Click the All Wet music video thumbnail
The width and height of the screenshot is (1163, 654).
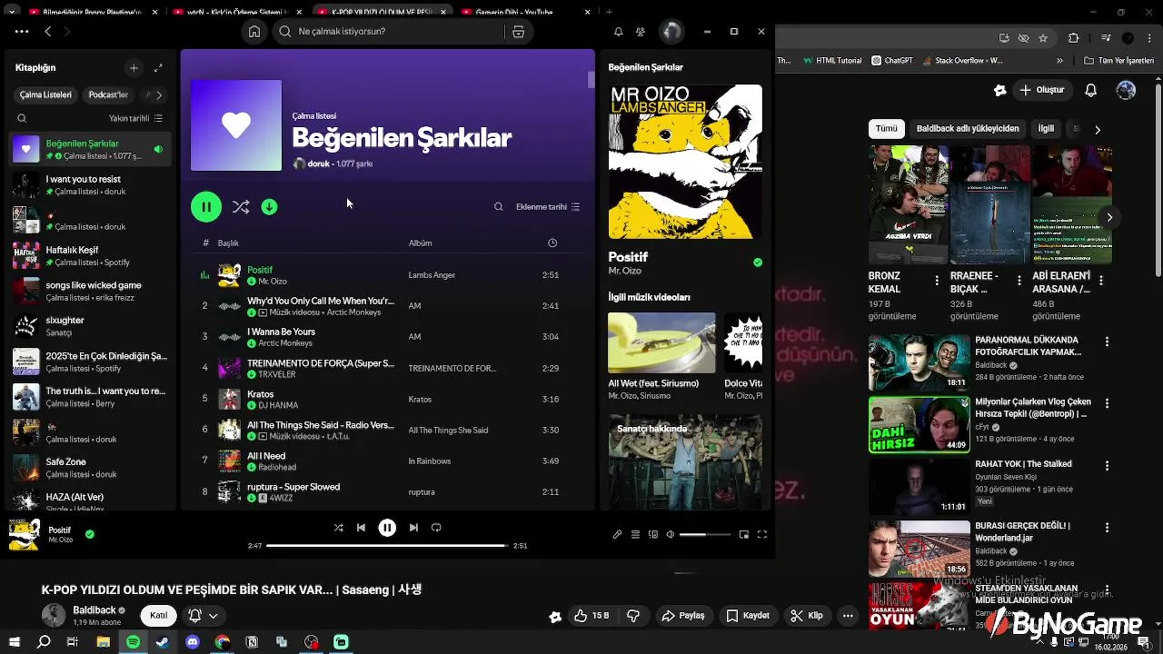click(x=661, y=342)
